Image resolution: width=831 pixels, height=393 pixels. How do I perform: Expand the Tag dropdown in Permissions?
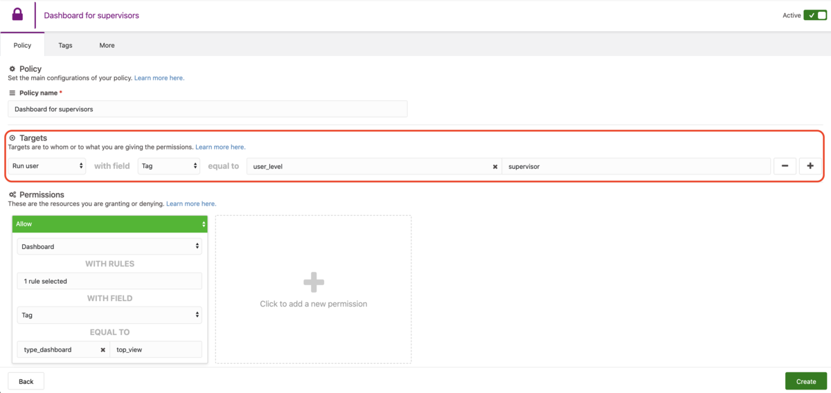coord(109,315)
